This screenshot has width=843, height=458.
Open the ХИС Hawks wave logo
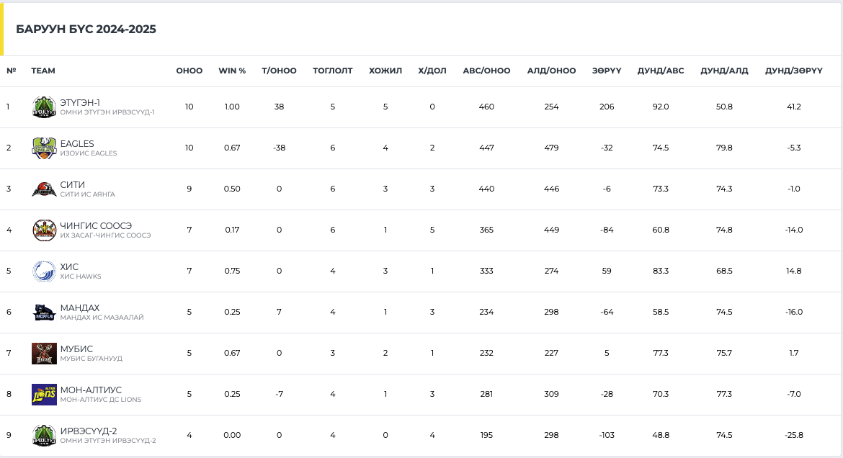(x=44, y=271)
